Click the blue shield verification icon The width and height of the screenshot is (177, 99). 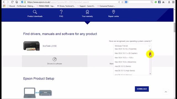22,2
